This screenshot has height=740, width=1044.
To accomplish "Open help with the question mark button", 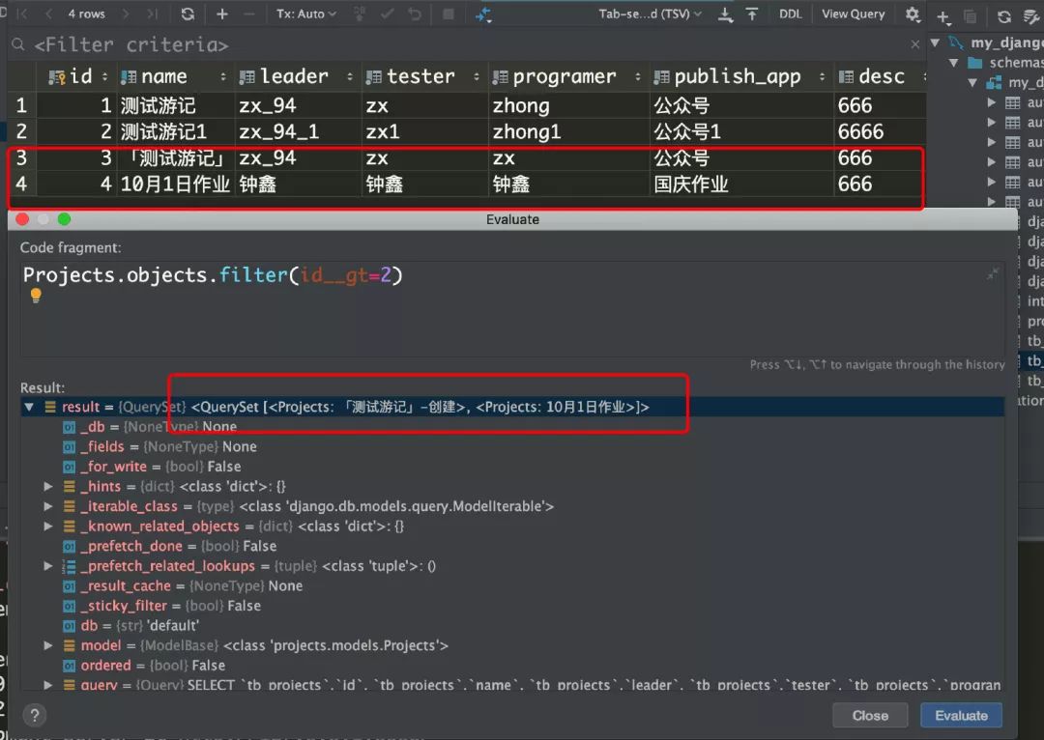I will pos(35,716).
